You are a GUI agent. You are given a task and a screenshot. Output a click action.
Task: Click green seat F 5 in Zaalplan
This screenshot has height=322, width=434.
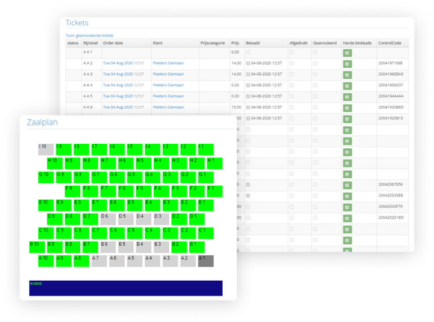coord(144,191)
